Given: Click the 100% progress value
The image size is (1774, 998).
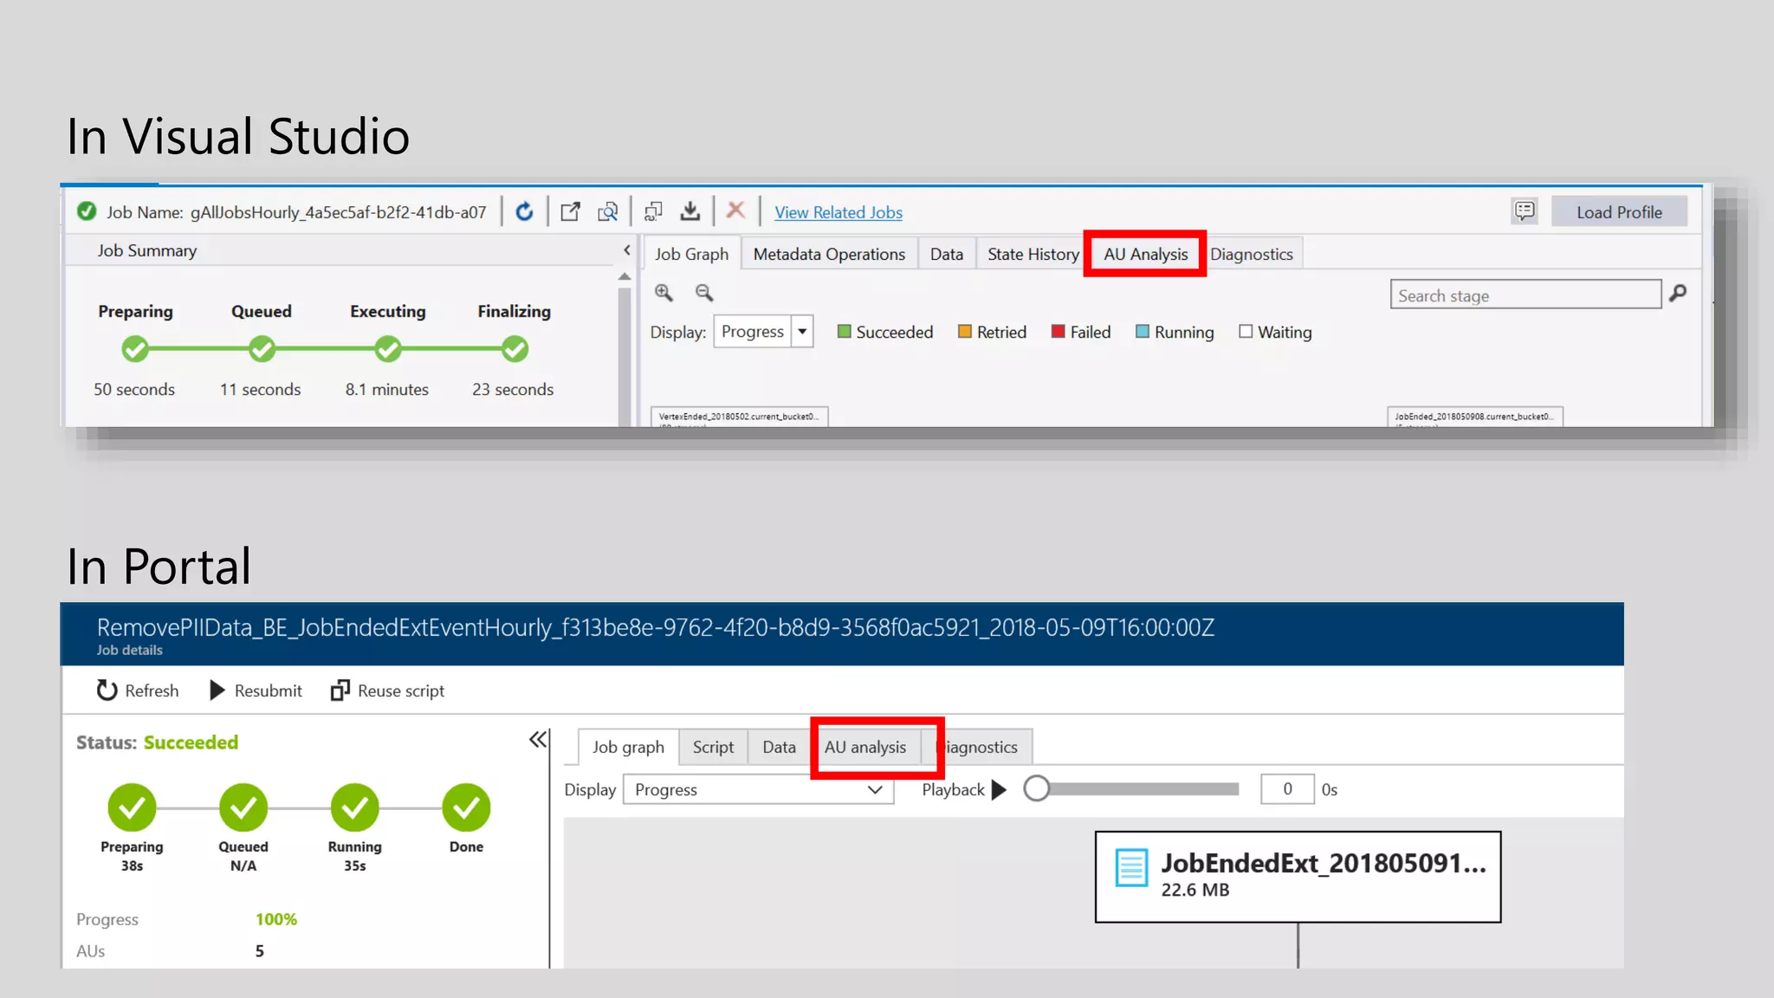Looking at the screenshot, I should pos(275,919).
